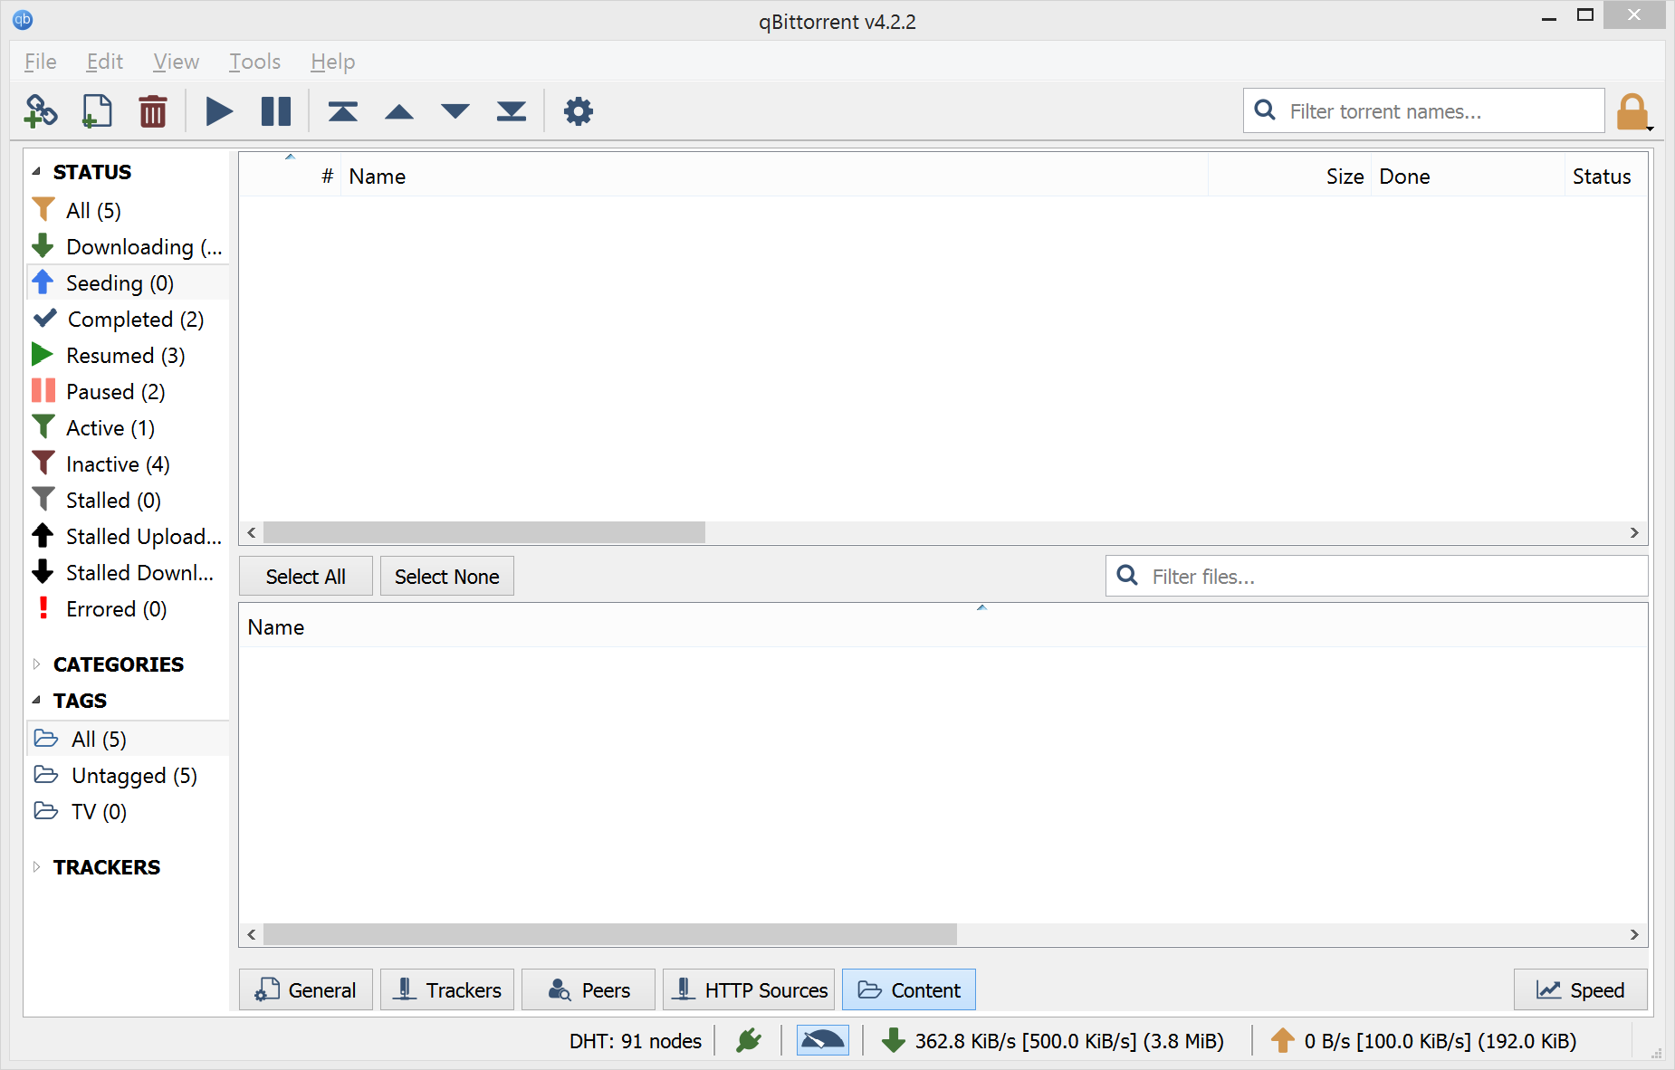Open the Help menu
The height and width of the screenshot is (1070, 1675).
point(332,62)
